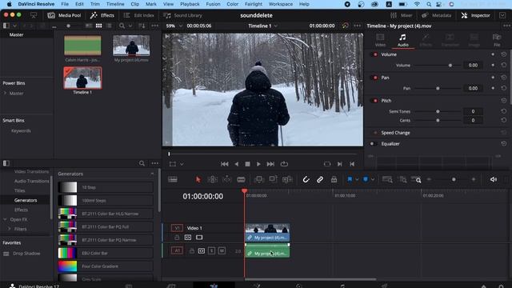Click the Detail Zoom icon
Image resolution: width=512 pixels, height=288 pixels.
click(x=402, y=179)
